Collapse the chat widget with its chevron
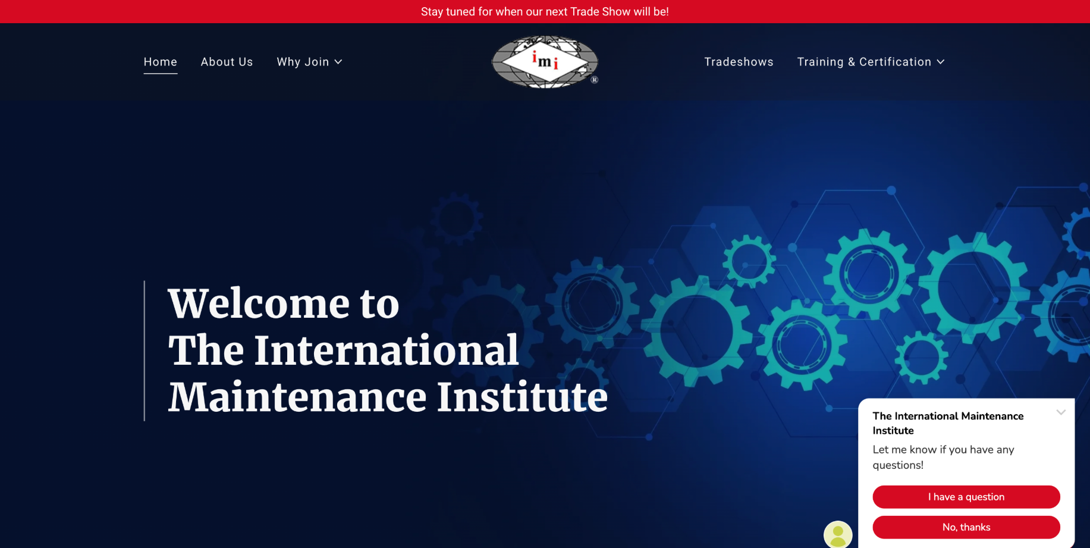 pyautogui.click(x=1062, y=412)
